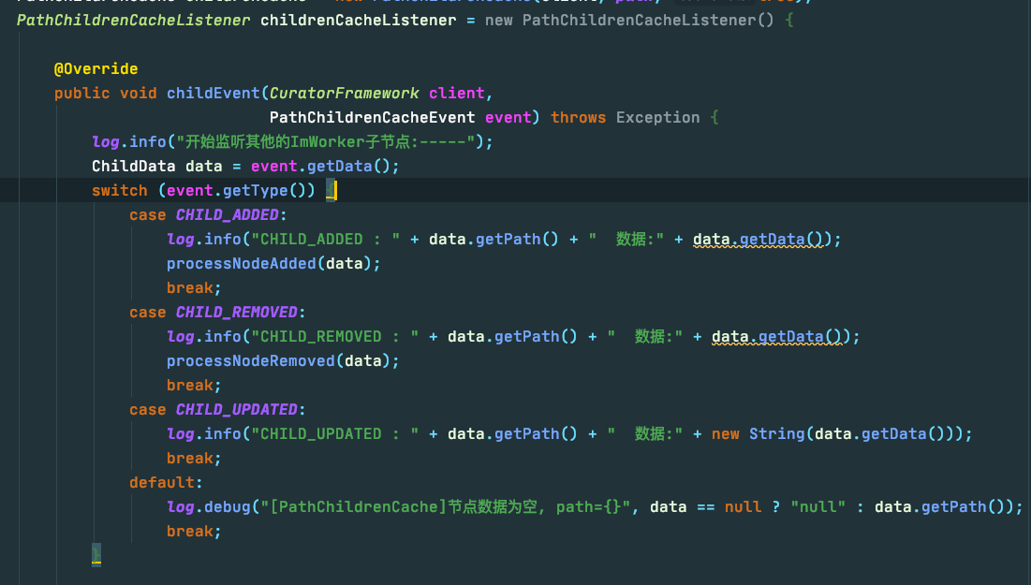Image resolution: width=1031 pixels, height=585 pixels.
Task: Click the ChildData type declaration
Action: pyautogui.click(x=133, y=167)
